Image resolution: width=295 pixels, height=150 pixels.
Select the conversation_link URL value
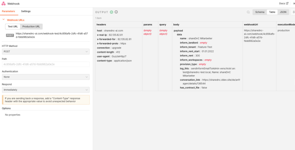pyautogui.click(x=212, y=81)
